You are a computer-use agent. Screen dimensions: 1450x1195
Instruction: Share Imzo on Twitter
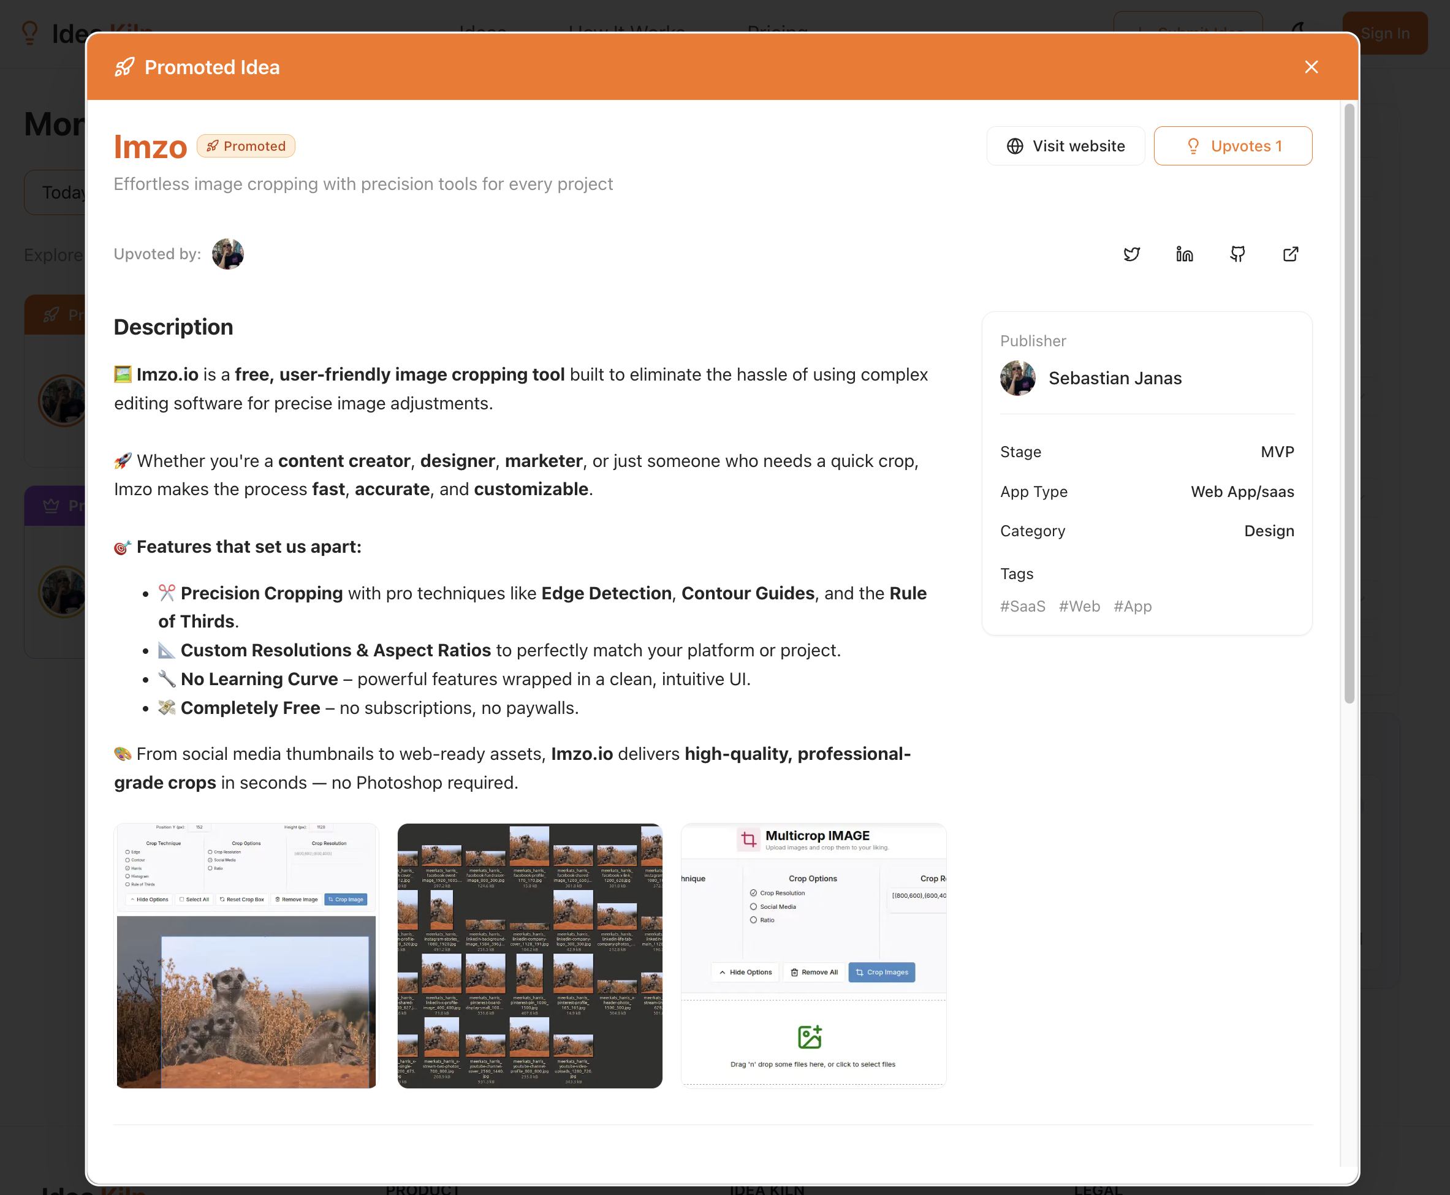(1131, 254)
